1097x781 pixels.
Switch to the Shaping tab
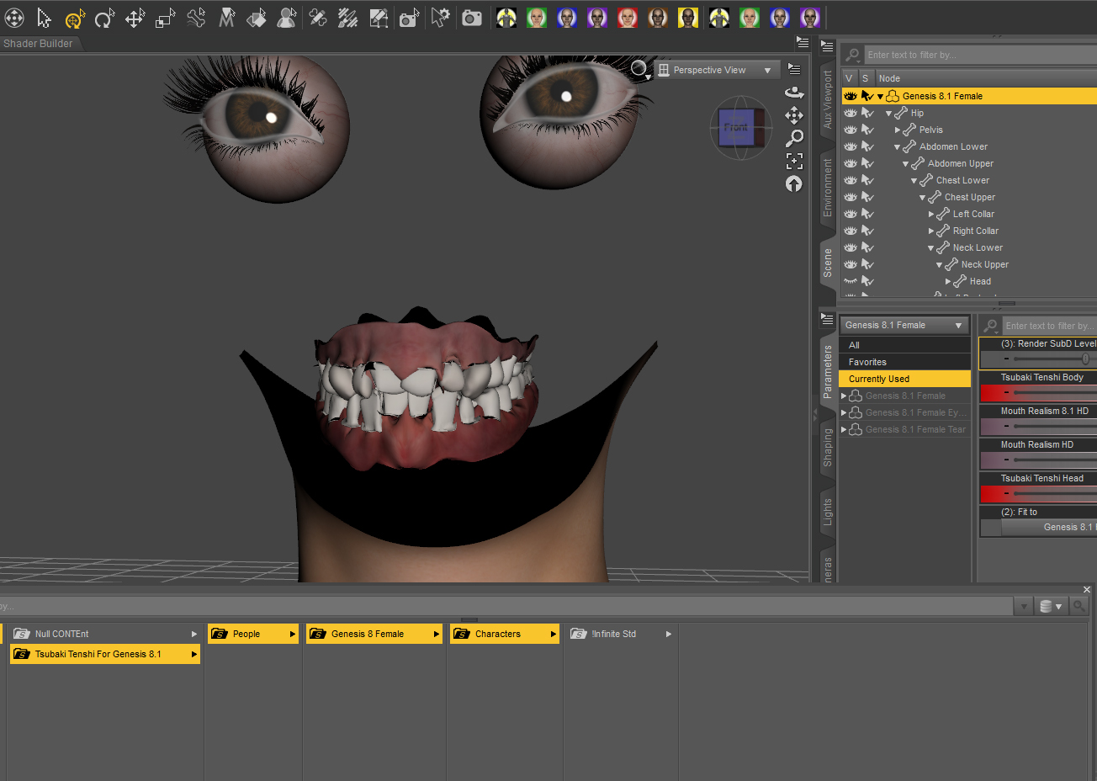tap(828, 448)
